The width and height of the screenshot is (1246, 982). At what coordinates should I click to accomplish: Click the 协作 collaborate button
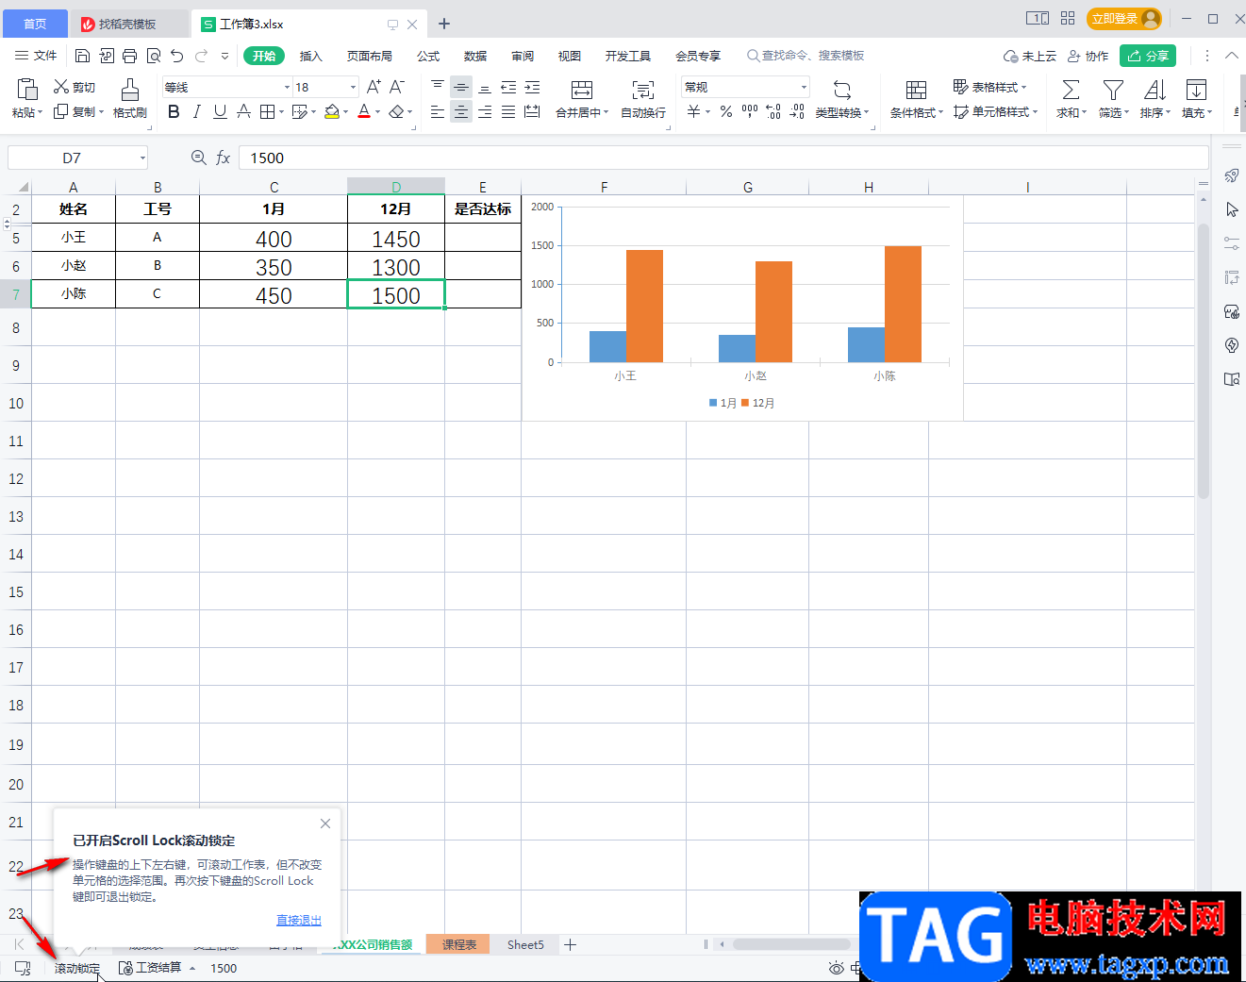pos(1088,56)
